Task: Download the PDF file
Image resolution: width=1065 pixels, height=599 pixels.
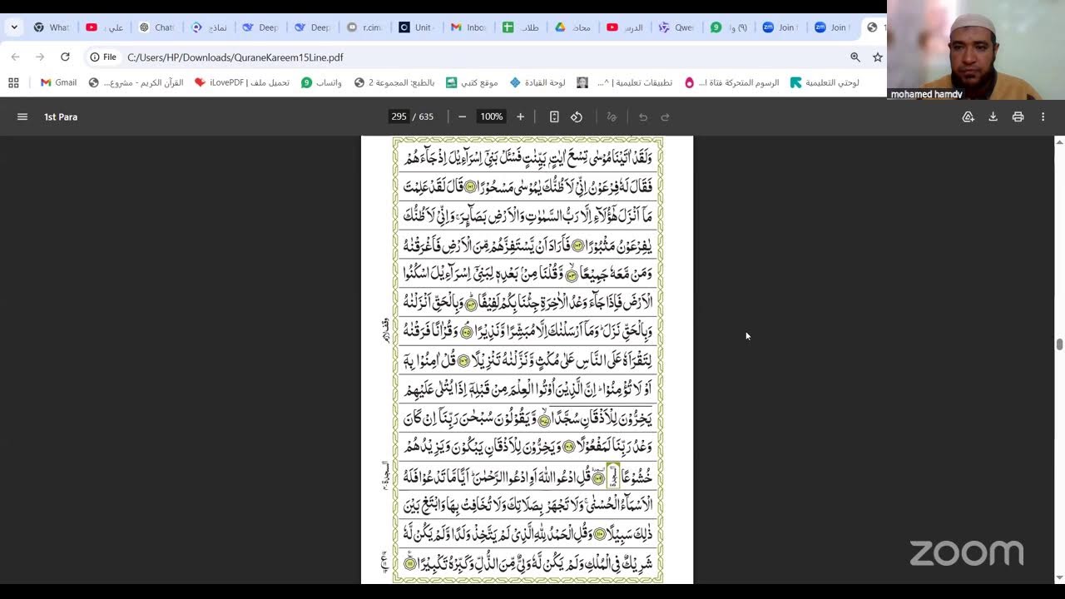Action: (993, 116)
